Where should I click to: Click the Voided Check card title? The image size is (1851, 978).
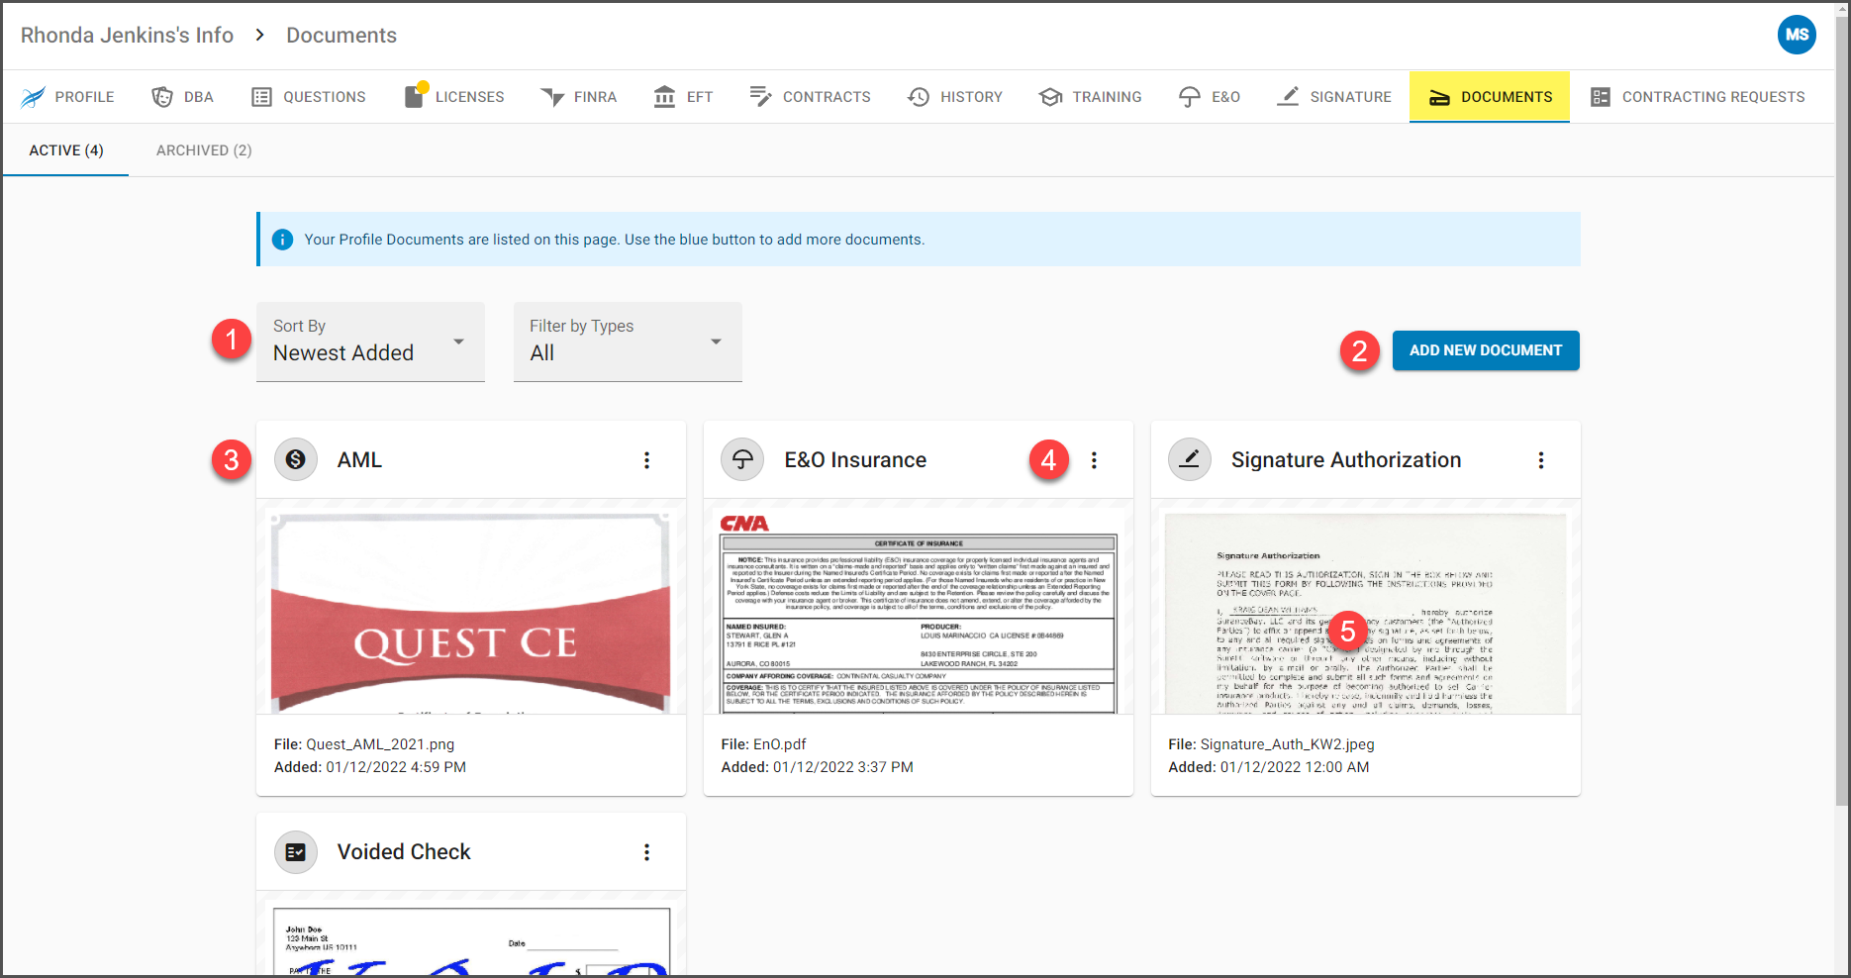404,852
